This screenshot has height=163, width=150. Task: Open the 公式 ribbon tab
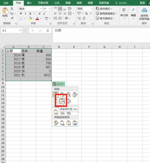click(x=57, y=3)
